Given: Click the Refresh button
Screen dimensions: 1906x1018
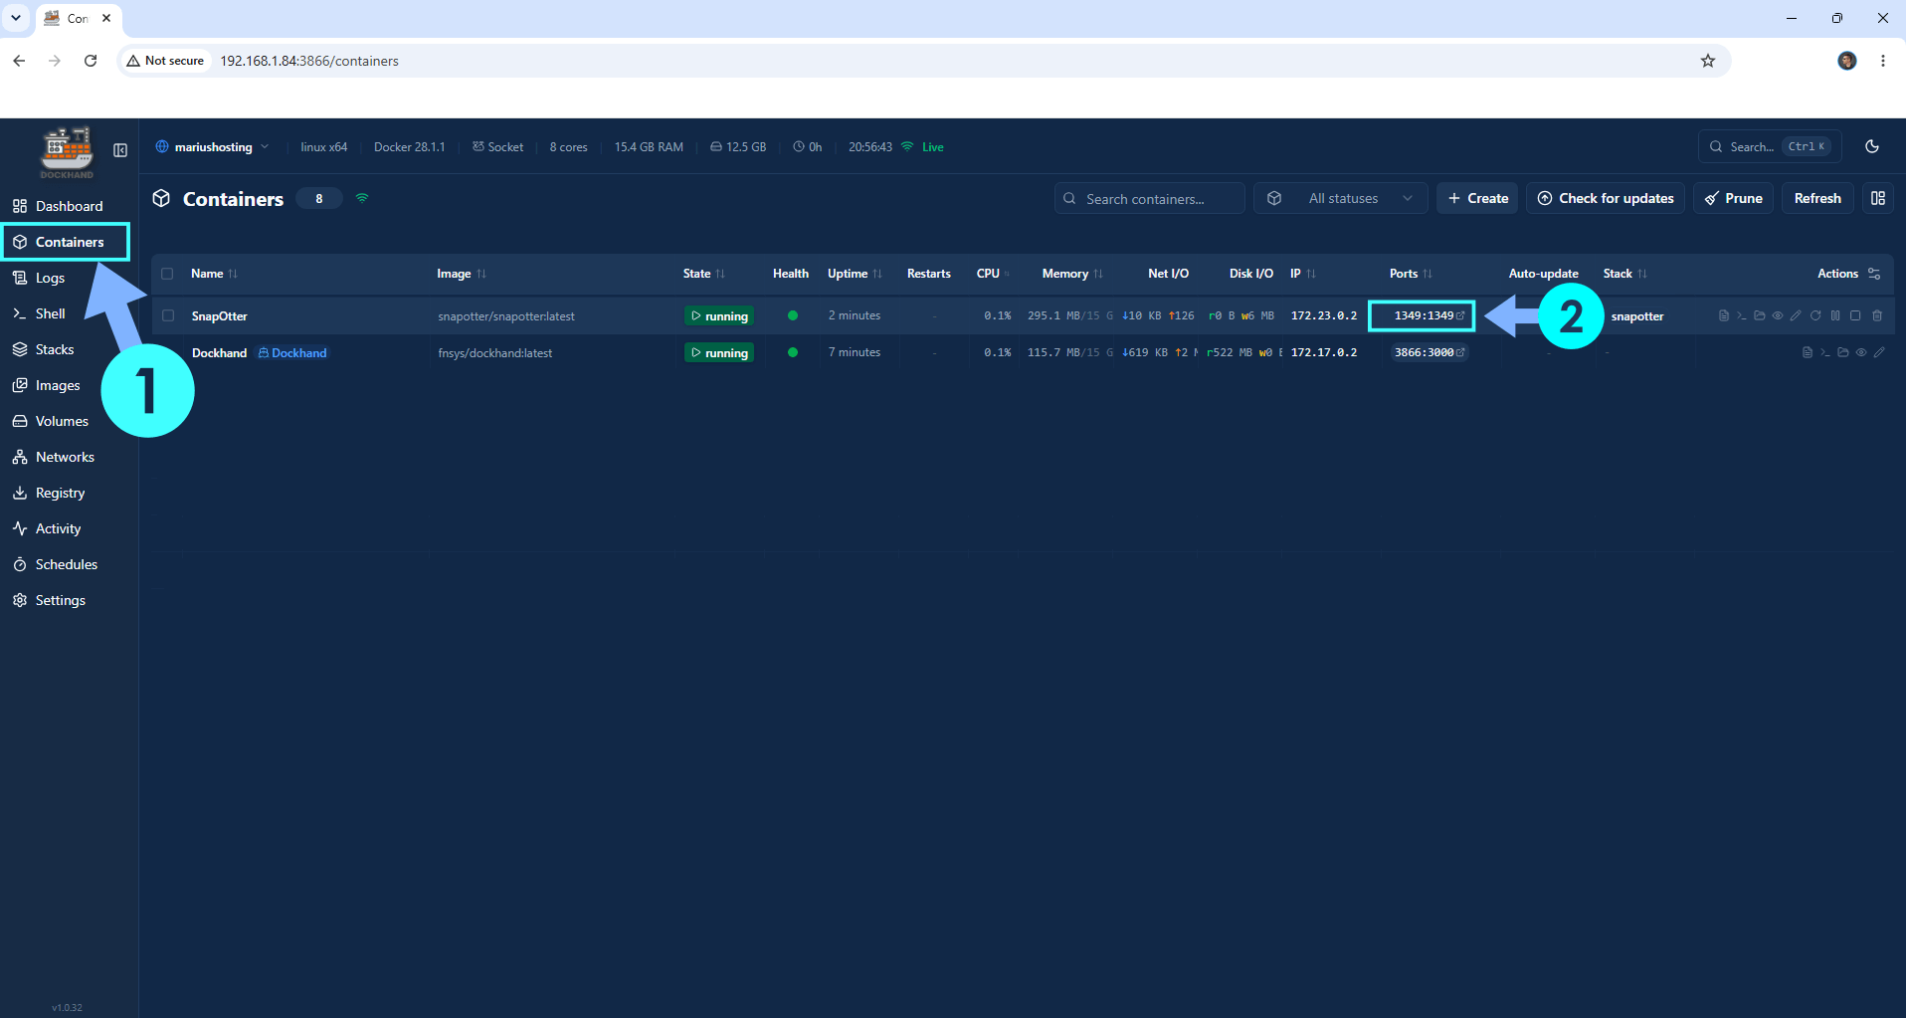Looking at the screenshot, I should (x=1817, y=198).
